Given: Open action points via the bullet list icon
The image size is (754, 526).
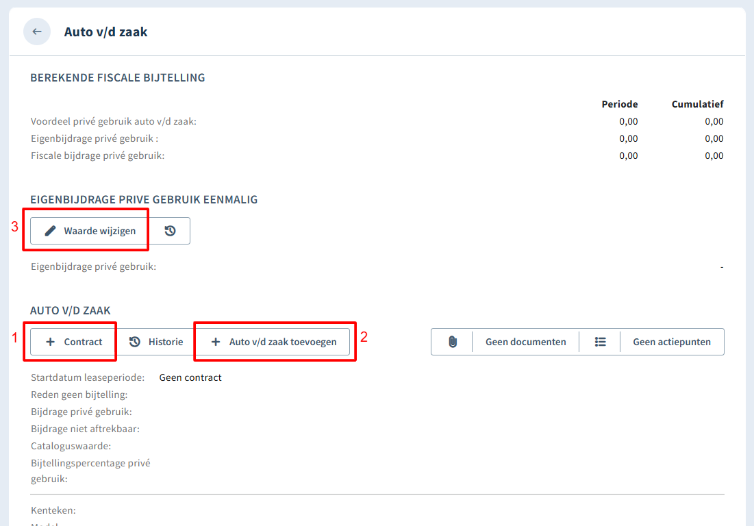Looking at the screenshot, I should click(600, 342).
